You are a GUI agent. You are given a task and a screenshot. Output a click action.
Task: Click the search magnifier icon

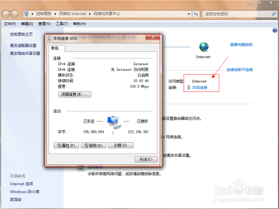(x=273, y=14)
